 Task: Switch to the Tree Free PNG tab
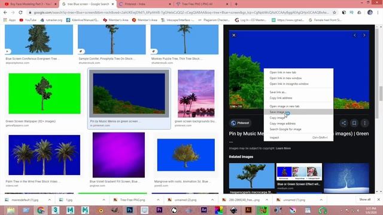[202, 4]
